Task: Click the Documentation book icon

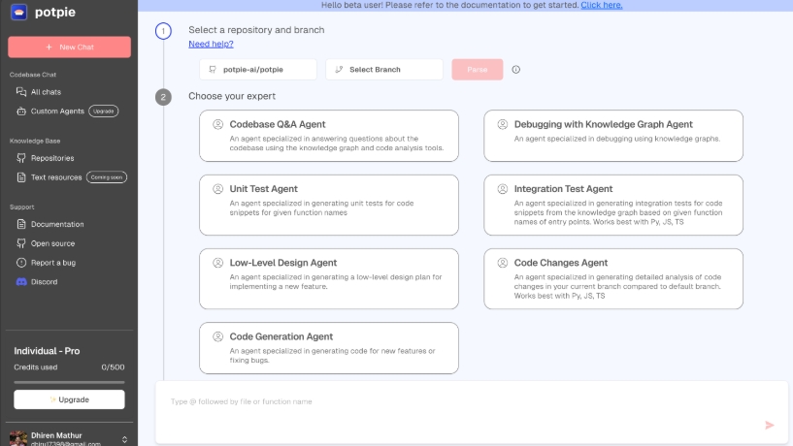Action: [x=21, y=224]
